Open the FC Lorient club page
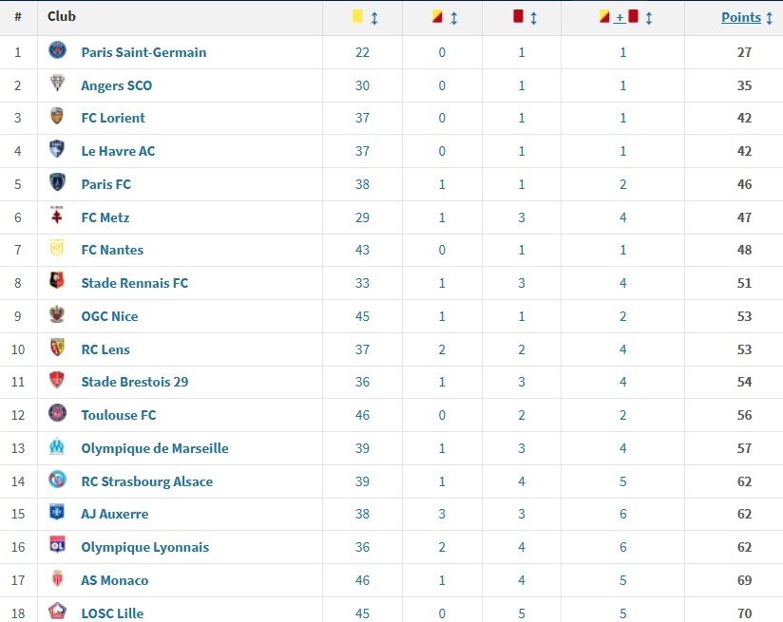The height and width of the screenshot is (622, 783). coord(113,118)
